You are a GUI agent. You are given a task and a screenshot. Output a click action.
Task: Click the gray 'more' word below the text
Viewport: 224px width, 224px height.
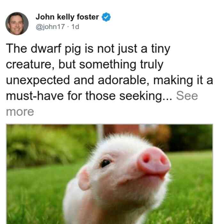20,112
